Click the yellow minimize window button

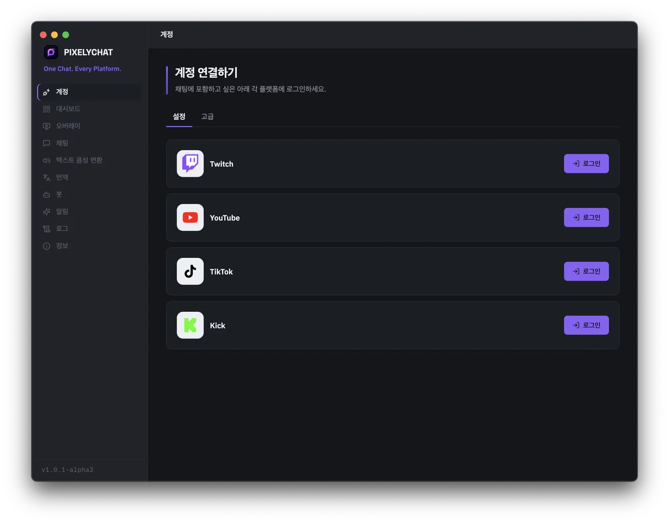click(x=54, y=35)
